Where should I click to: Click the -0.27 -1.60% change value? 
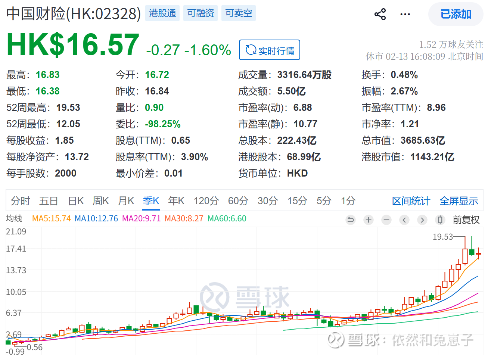(x=189, y=50)
